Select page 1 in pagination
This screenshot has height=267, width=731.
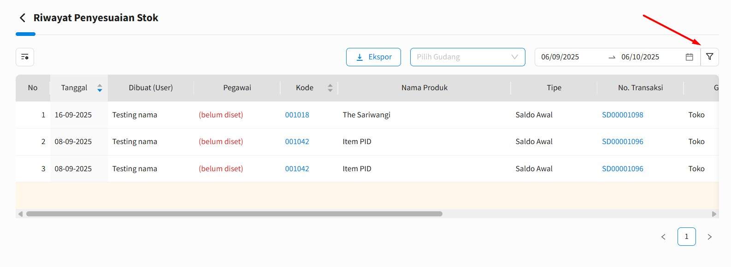(686, 237)
